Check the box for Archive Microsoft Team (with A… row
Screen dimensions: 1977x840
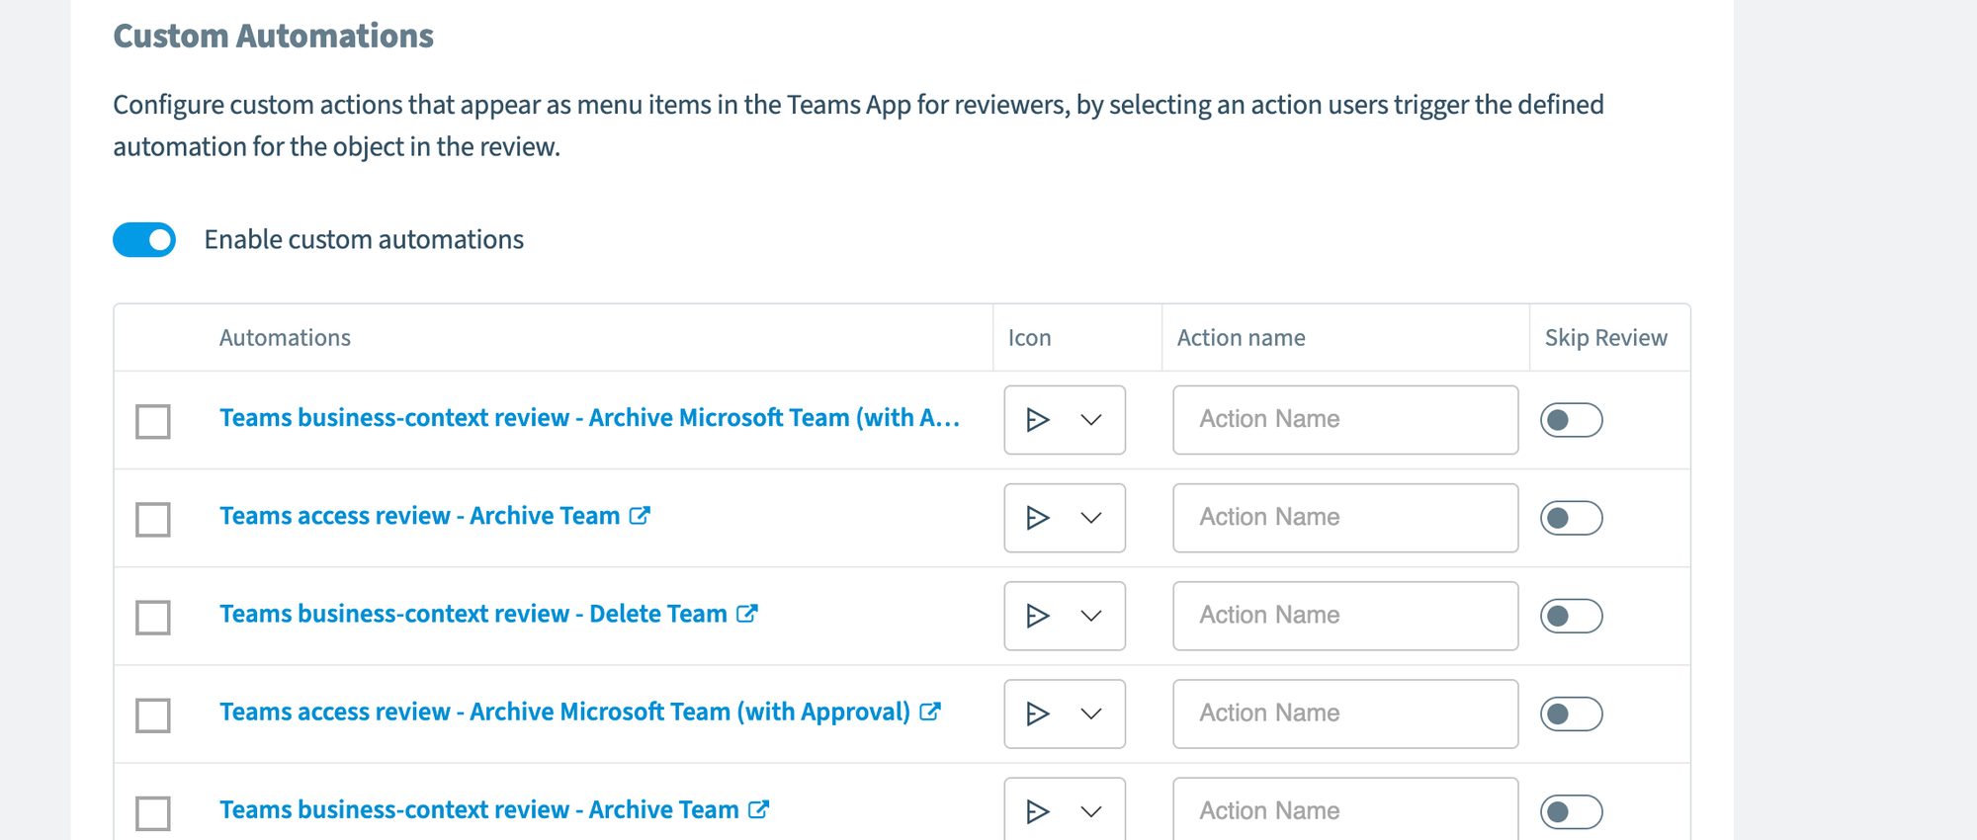(x=153, y=421)
